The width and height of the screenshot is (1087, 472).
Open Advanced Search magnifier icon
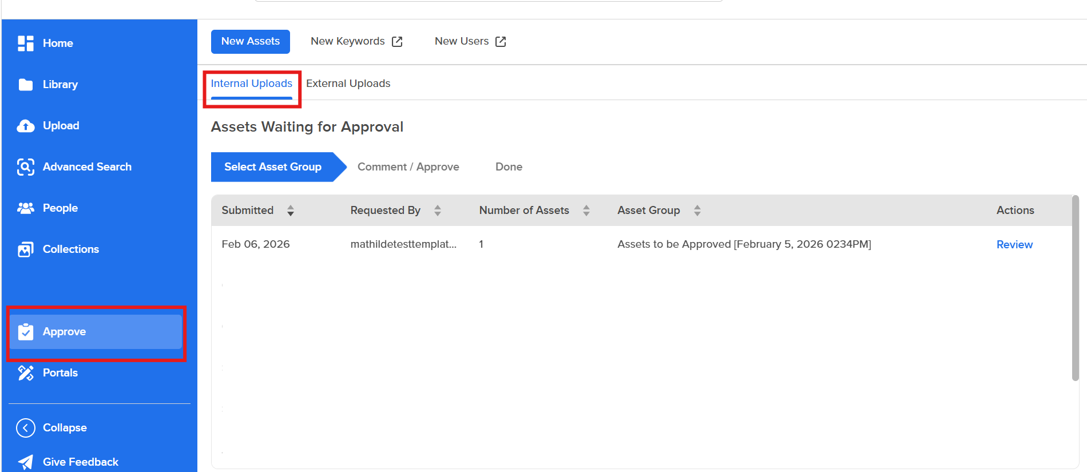point(25,167)
